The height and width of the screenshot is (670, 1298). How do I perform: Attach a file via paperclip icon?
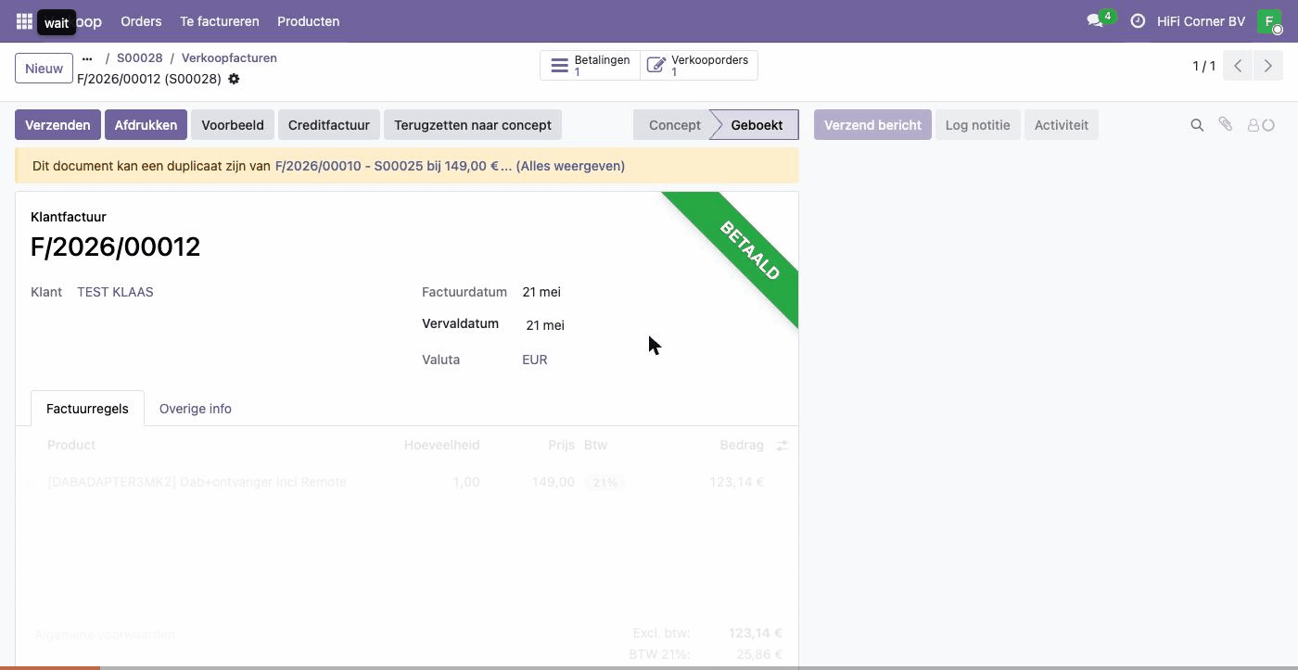point(1226,124)
